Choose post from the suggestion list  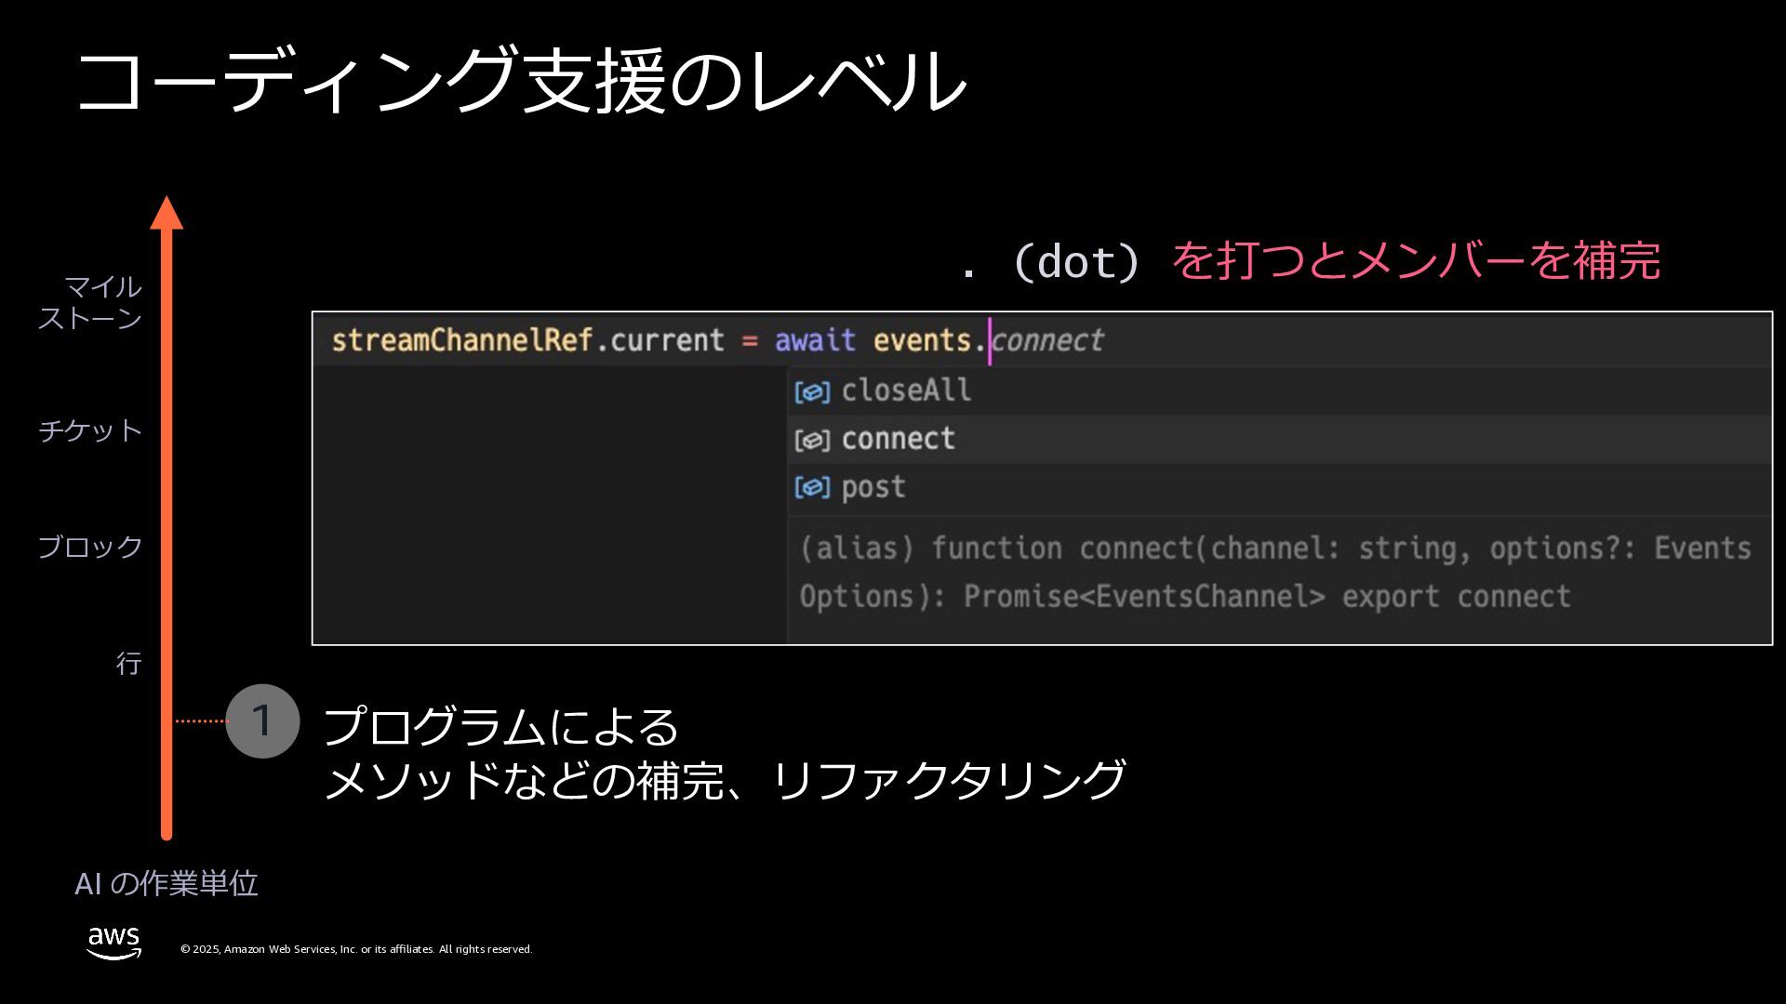click(873, 487)
